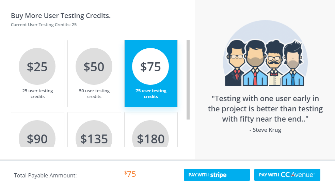Viewport: 335px width, 189px height.
Task: Select the $135 credits package
Action: (94, 138)
